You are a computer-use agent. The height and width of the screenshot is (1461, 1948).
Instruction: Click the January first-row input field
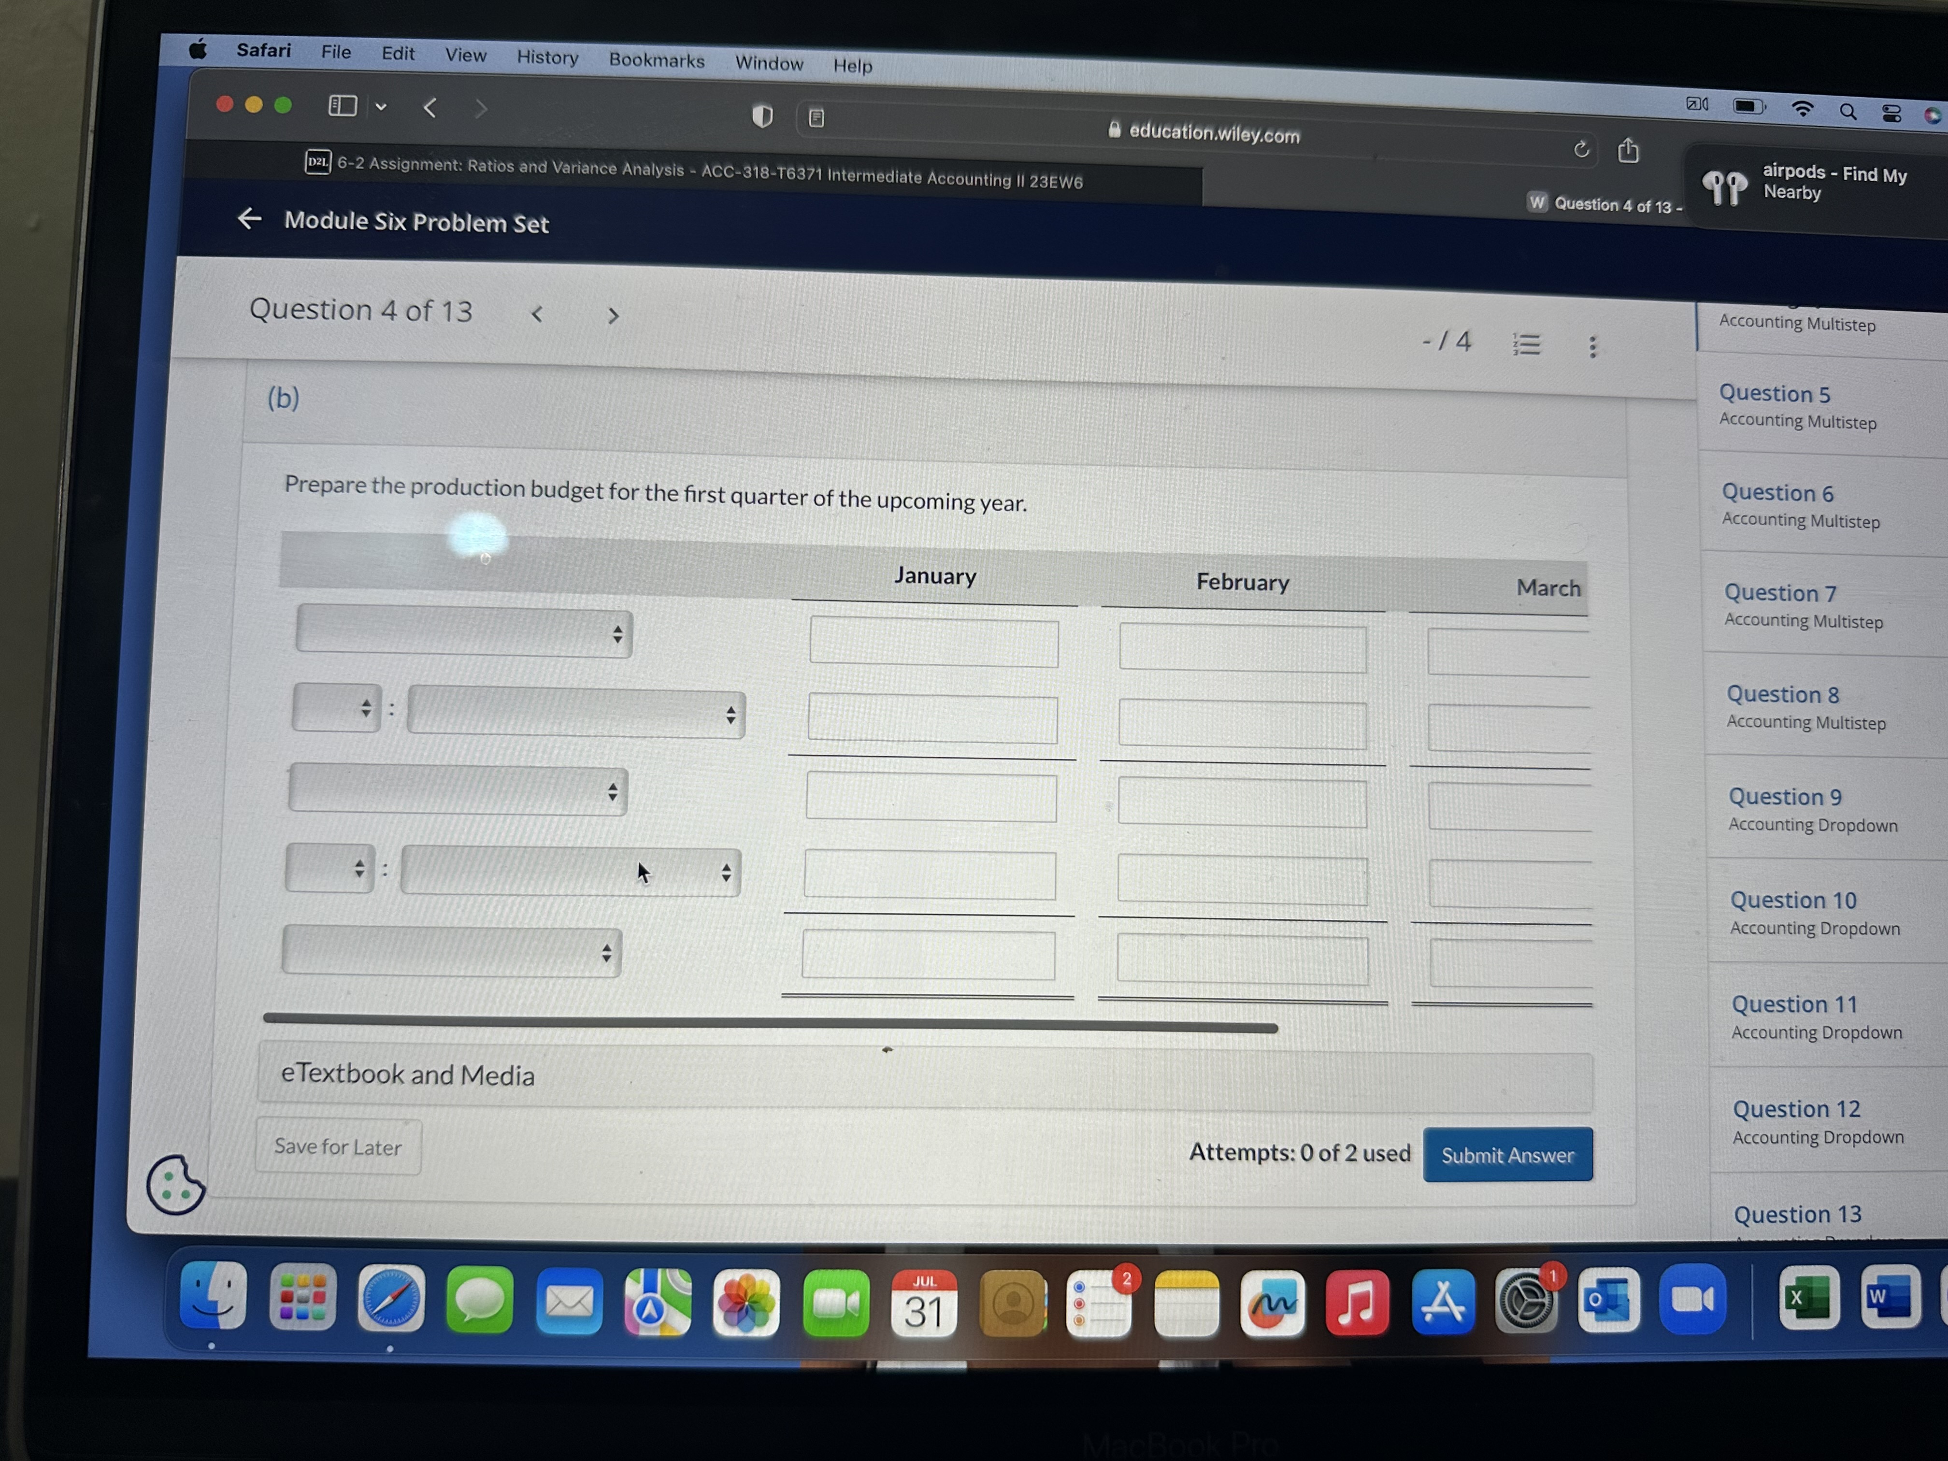point(933,643)
